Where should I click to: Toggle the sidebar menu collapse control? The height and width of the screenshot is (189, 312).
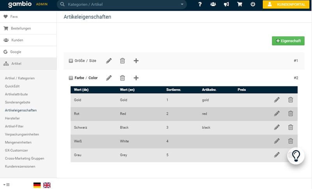click(x=6, y=184)
